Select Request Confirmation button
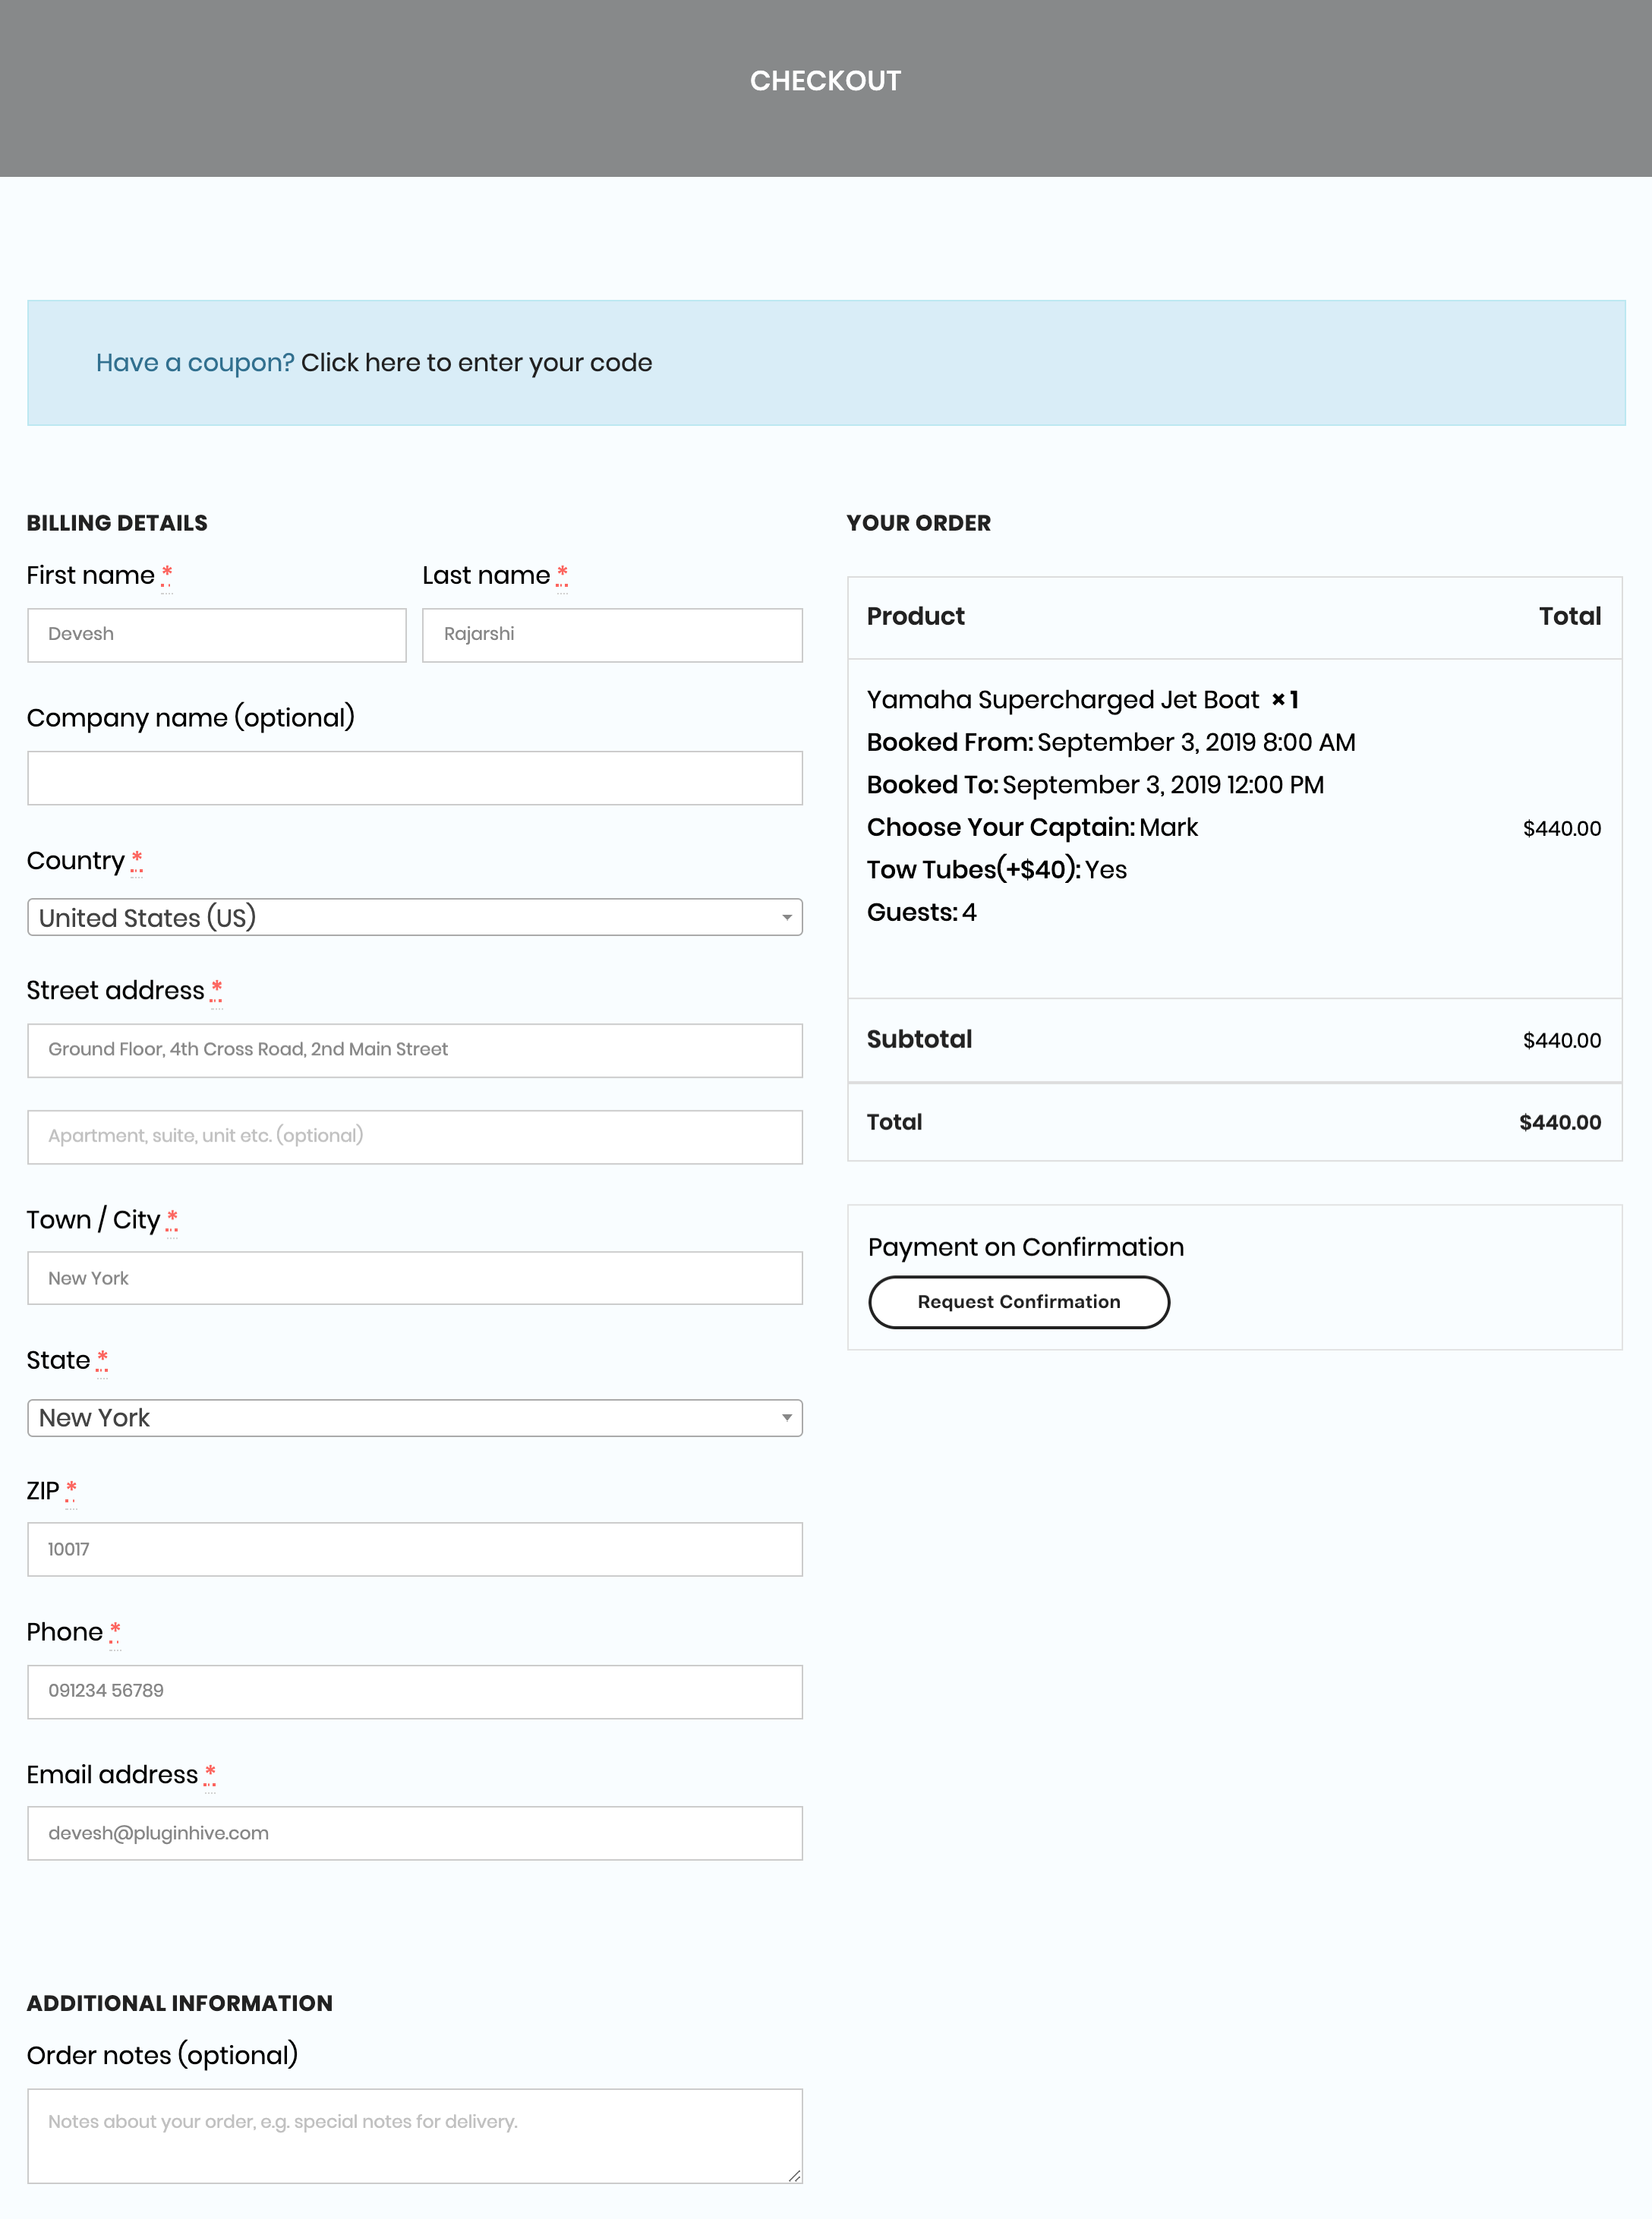The image size is (1652, 2219). (1019, 1301)
